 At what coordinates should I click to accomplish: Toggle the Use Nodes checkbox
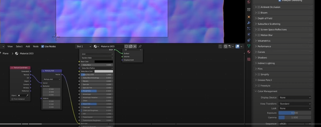pyautogui.click(x=42, y=47)
